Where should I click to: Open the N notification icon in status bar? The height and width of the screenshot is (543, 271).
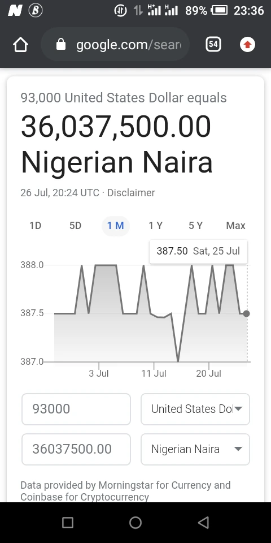15,11
